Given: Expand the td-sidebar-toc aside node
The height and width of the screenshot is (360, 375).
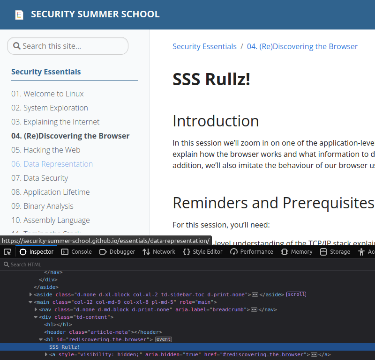Looking at the screenshot, I should click(31, 294).
